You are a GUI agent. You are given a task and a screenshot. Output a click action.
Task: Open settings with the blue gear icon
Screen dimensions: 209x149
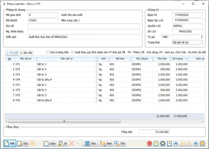click(163, 143)
